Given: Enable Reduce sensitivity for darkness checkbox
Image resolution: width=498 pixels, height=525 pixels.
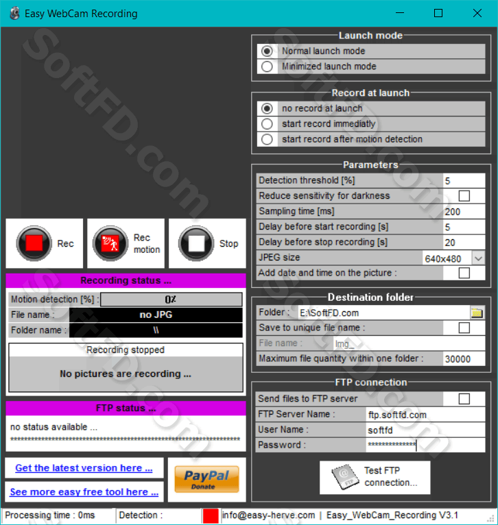Looking at the screenshot, I should (464, 196).
